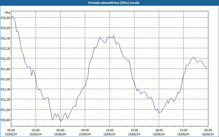
Task: Select the 21:00 time label
Action: point(183,130)
